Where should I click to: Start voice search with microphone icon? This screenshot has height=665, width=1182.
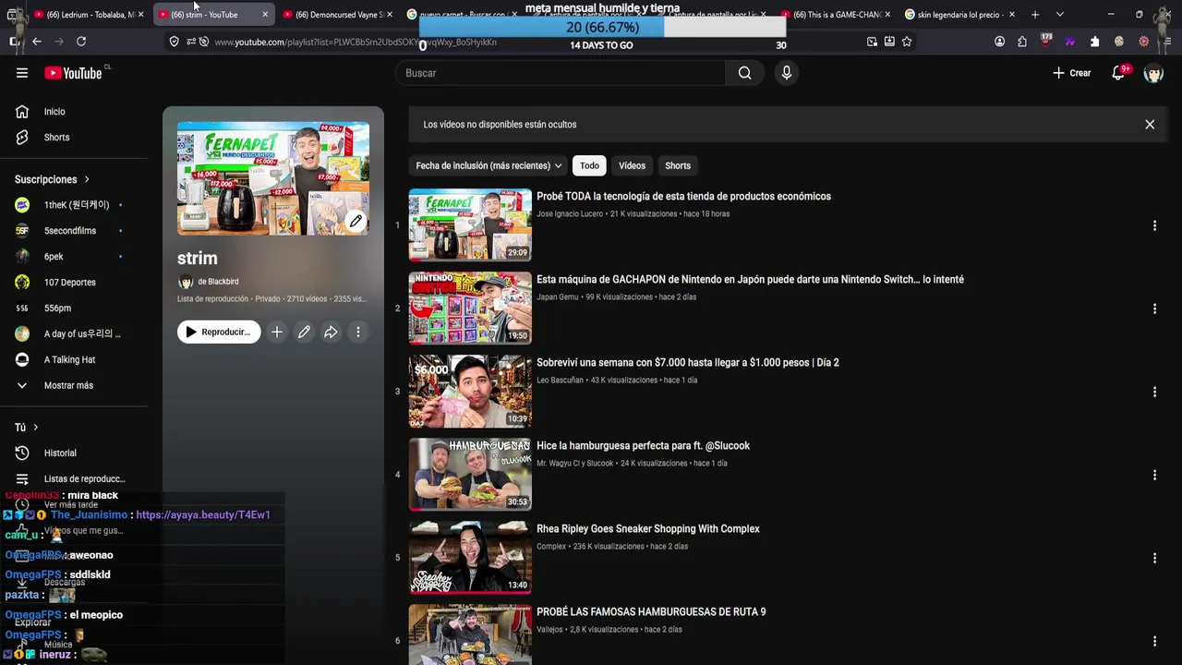(x=786, y=73)
